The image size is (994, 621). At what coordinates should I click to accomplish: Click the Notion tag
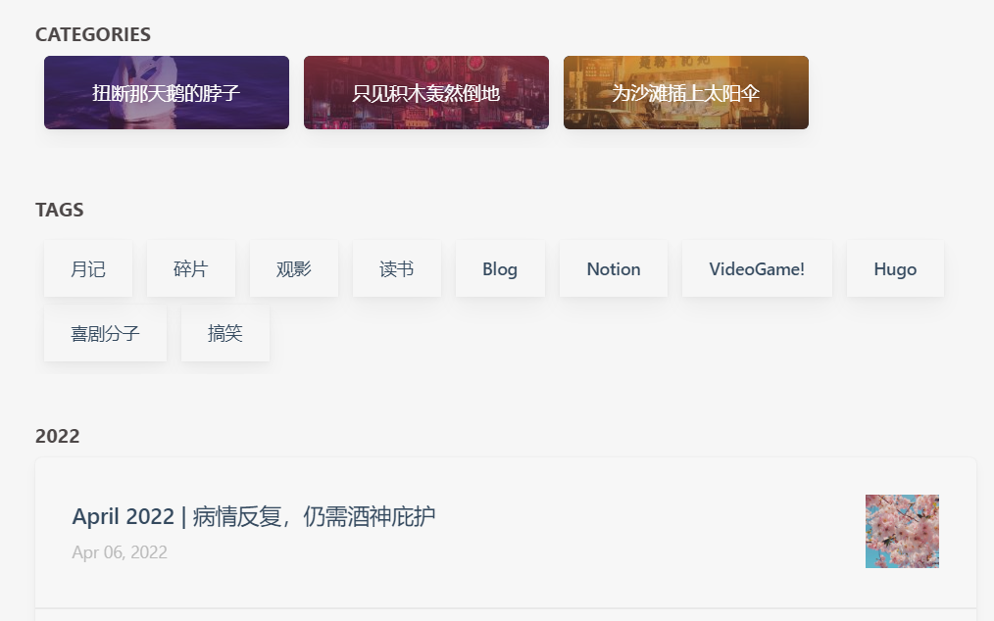pyautogui.click(x=614, y=268)
